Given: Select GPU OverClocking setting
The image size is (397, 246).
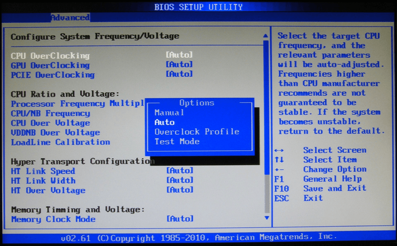Looking at the screenshot, I should pos(50,65).
